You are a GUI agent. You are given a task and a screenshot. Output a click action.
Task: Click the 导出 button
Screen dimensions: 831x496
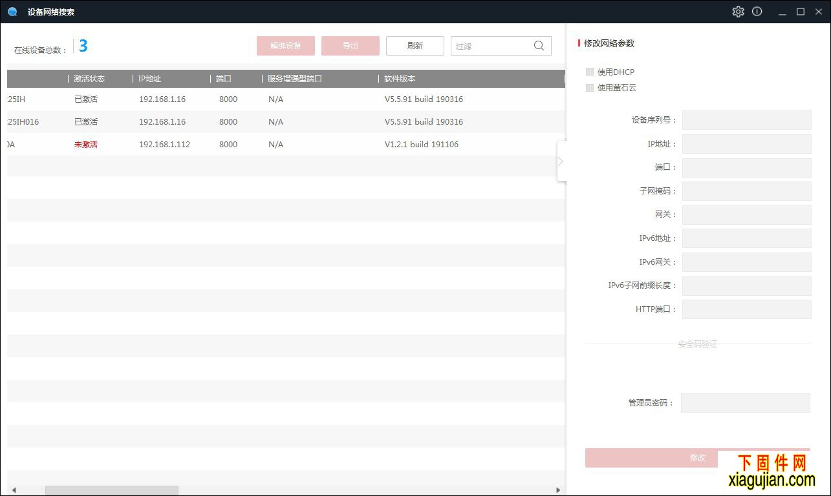point(351,46)
